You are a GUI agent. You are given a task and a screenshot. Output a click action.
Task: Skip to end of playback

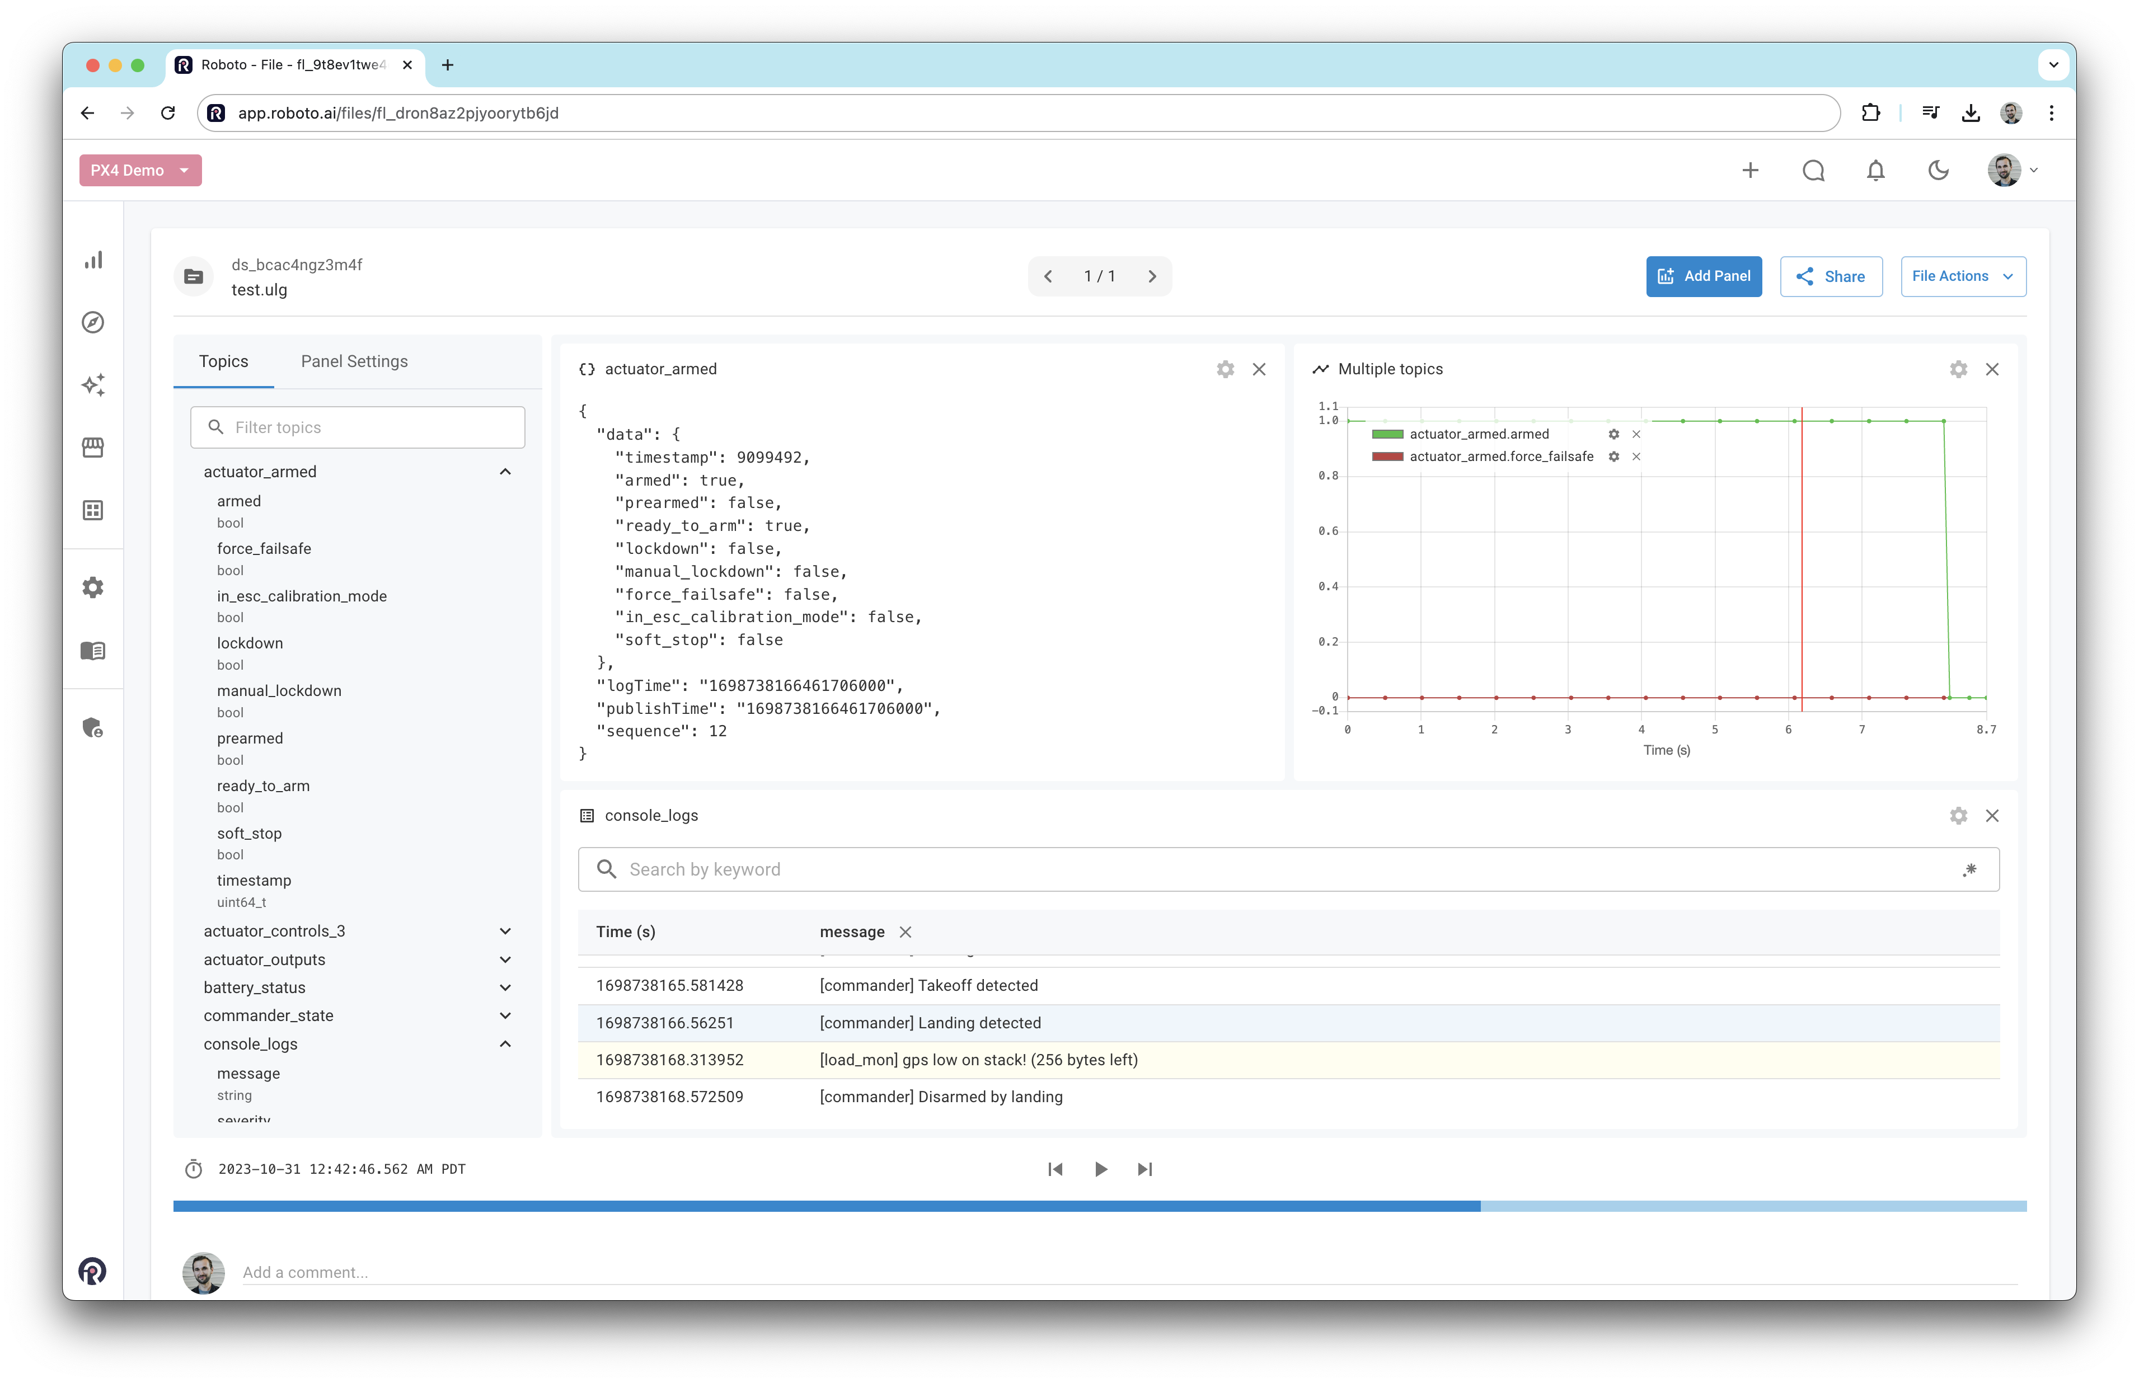(1144, 1169)
